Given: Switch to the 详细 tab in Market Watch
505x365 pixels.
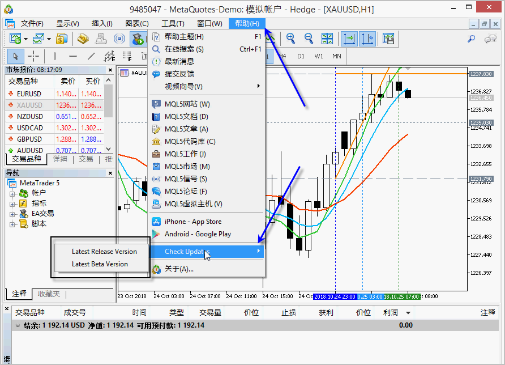Looking at the screenshot, I should coord(60,159).
